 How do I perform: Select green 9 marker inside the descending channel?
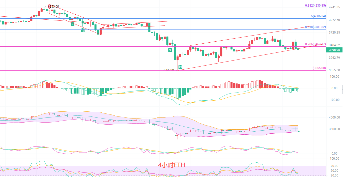(x=72, y=24)
